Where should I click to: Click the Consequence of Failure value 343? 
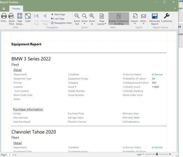tap(154, 83)
